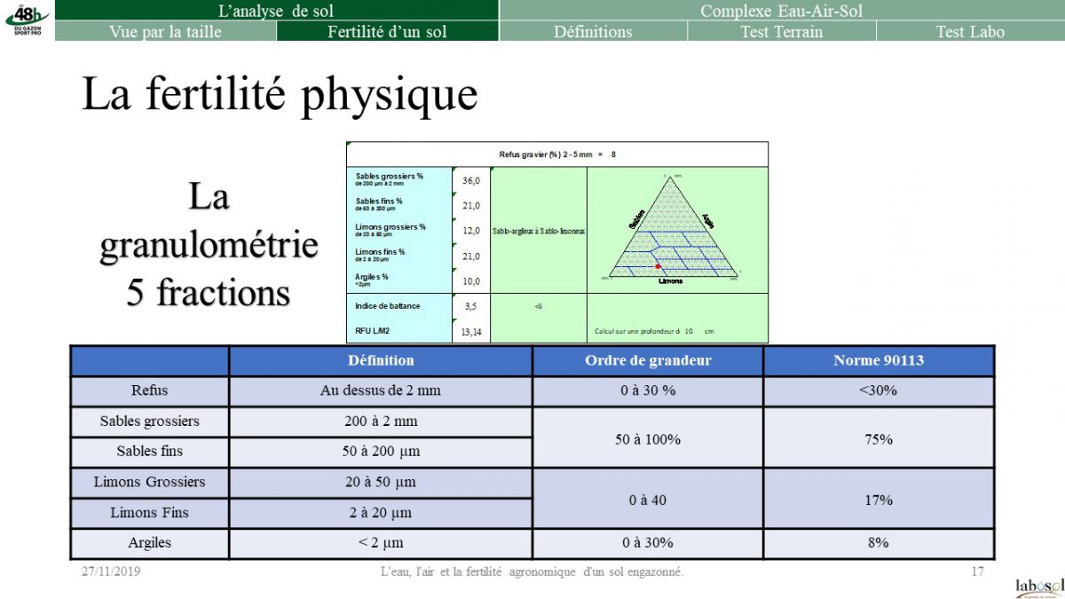The image size is (1065, 599).
Task: Click the Sables fins row label in table
Action: coord(149,452)
